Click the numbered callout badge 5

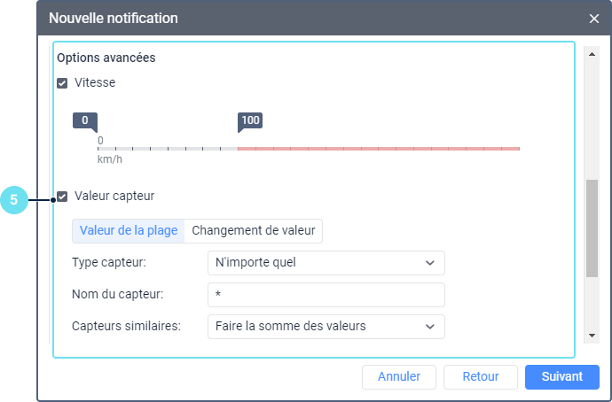pos(13,201)
